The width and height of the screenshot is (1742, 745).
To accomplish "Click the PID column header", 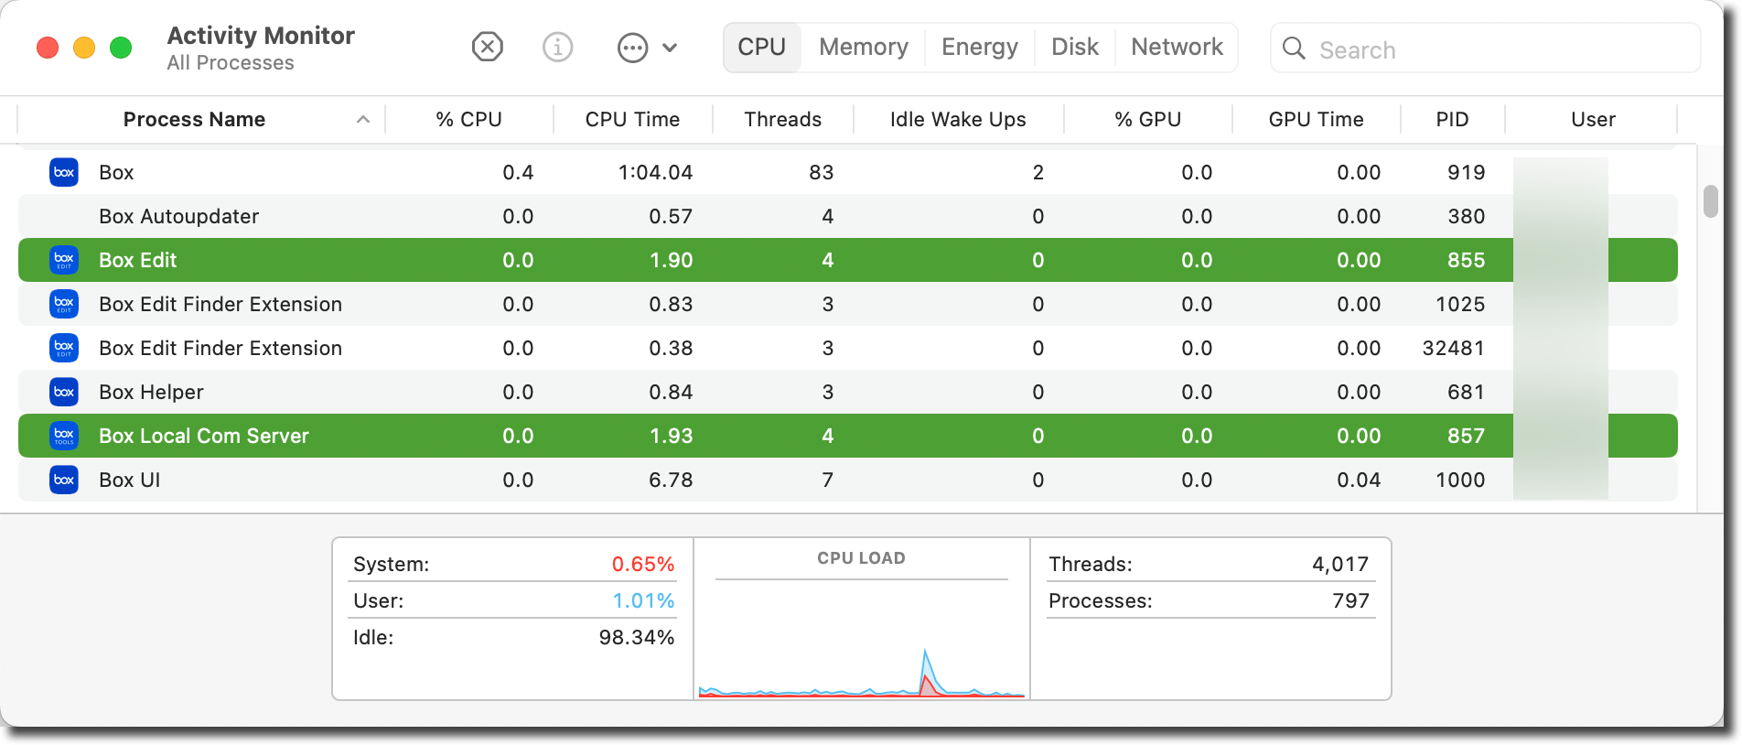I will point(1452,120).
